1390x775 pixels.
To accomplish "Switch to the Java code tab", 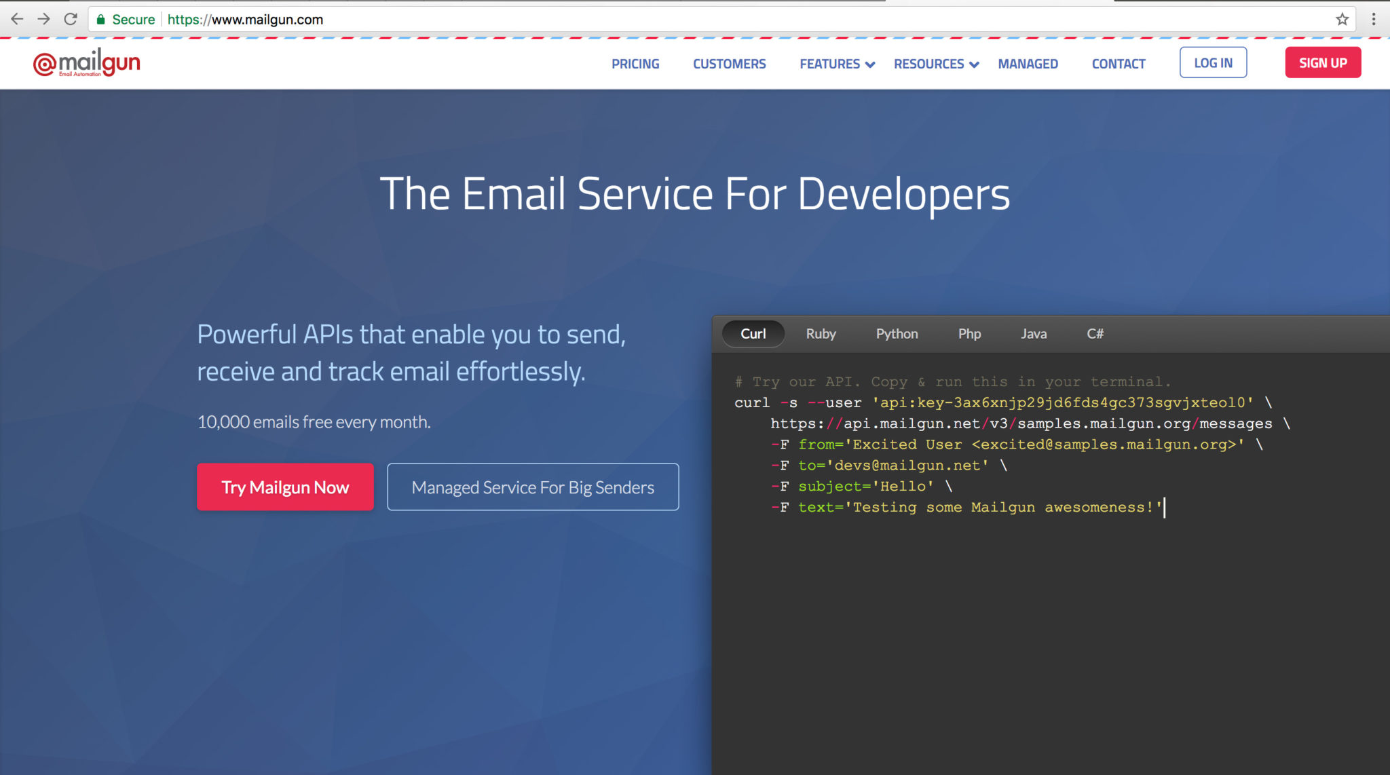I will 1034,334.
